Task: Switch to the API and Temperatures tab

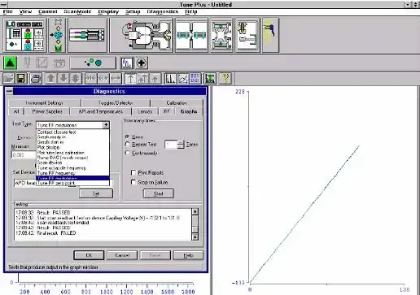Action: coord(101,111)
